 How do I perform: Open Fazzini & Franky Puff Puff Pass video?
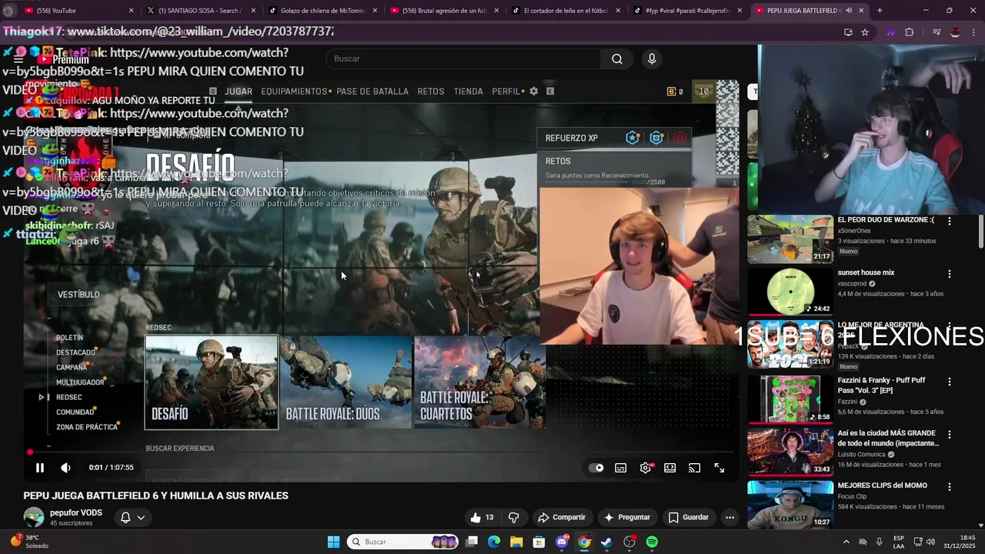pyautogui.click(x=790, y=399)
